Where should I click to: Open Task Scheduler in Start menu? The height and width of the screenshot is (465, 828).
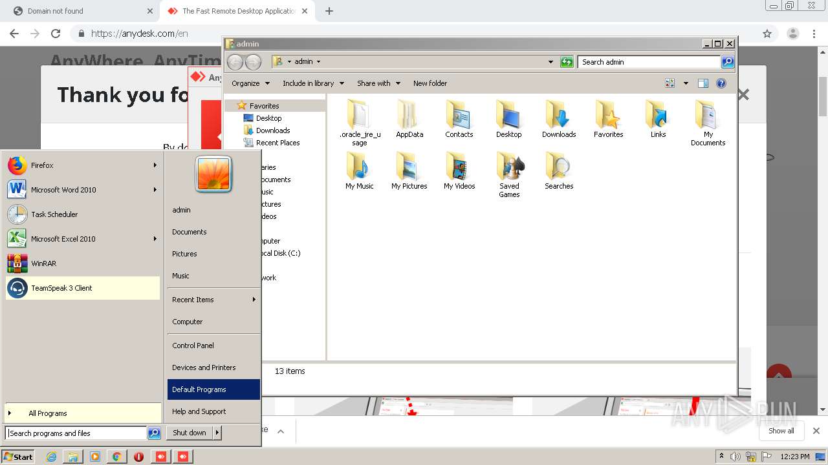[82, 214]
